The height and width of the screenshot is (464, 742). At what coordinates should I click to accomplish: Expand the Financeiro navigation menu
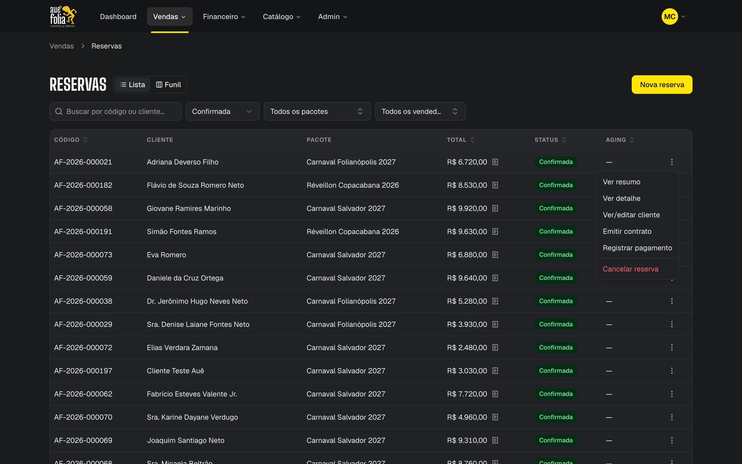[224, 16]
